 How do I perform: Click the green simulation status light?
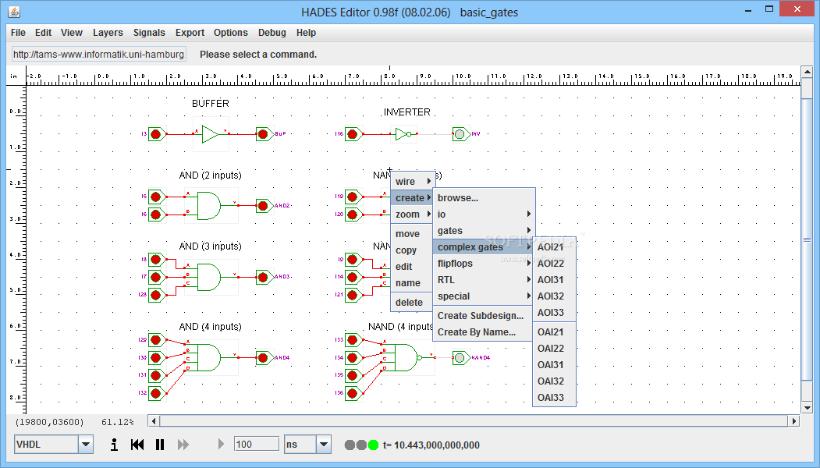tap(373, 445)
